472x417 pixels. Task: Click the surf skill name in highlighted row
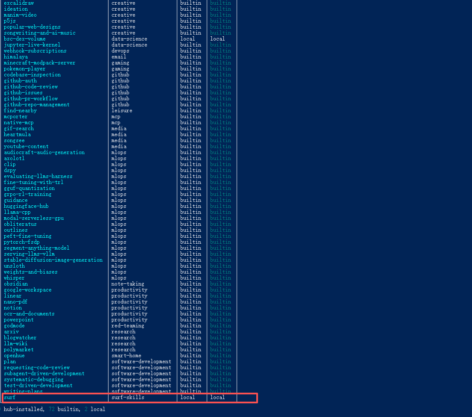click(9, 397)
